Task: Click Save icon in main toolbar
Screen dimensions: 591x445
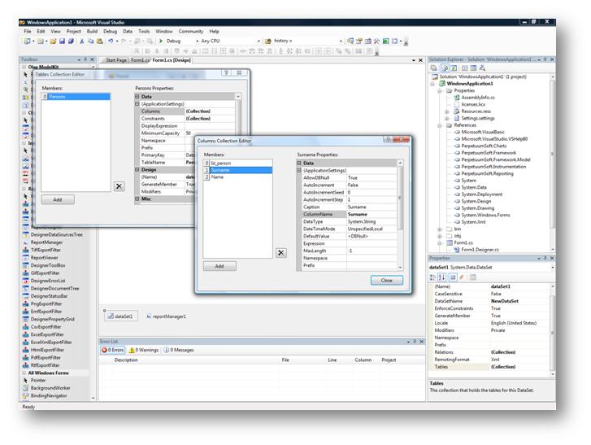Action: pyautogui.click(x=63, y=41)
